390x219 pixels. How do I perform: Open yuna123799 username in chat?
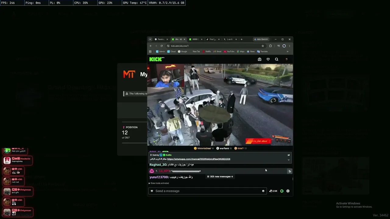pyautogui.click(x=159, y=177)
